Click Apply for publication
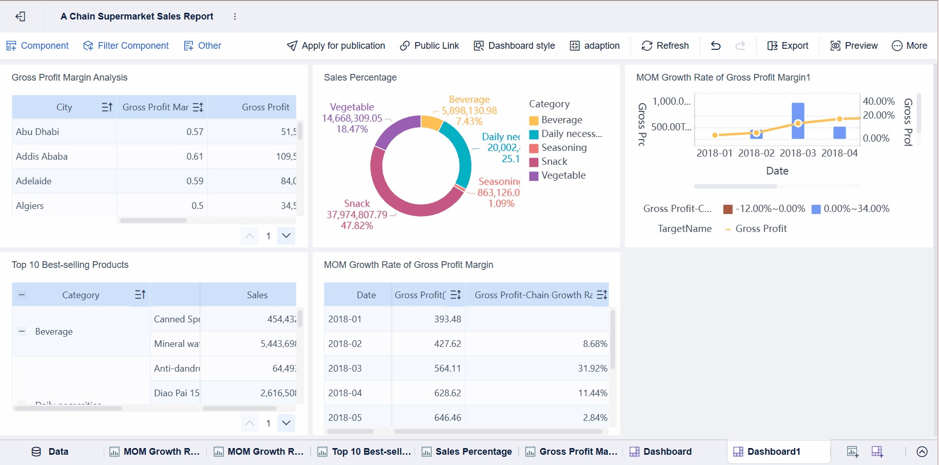Viewport: 939px width, 465px height. [x=292, y=45]
